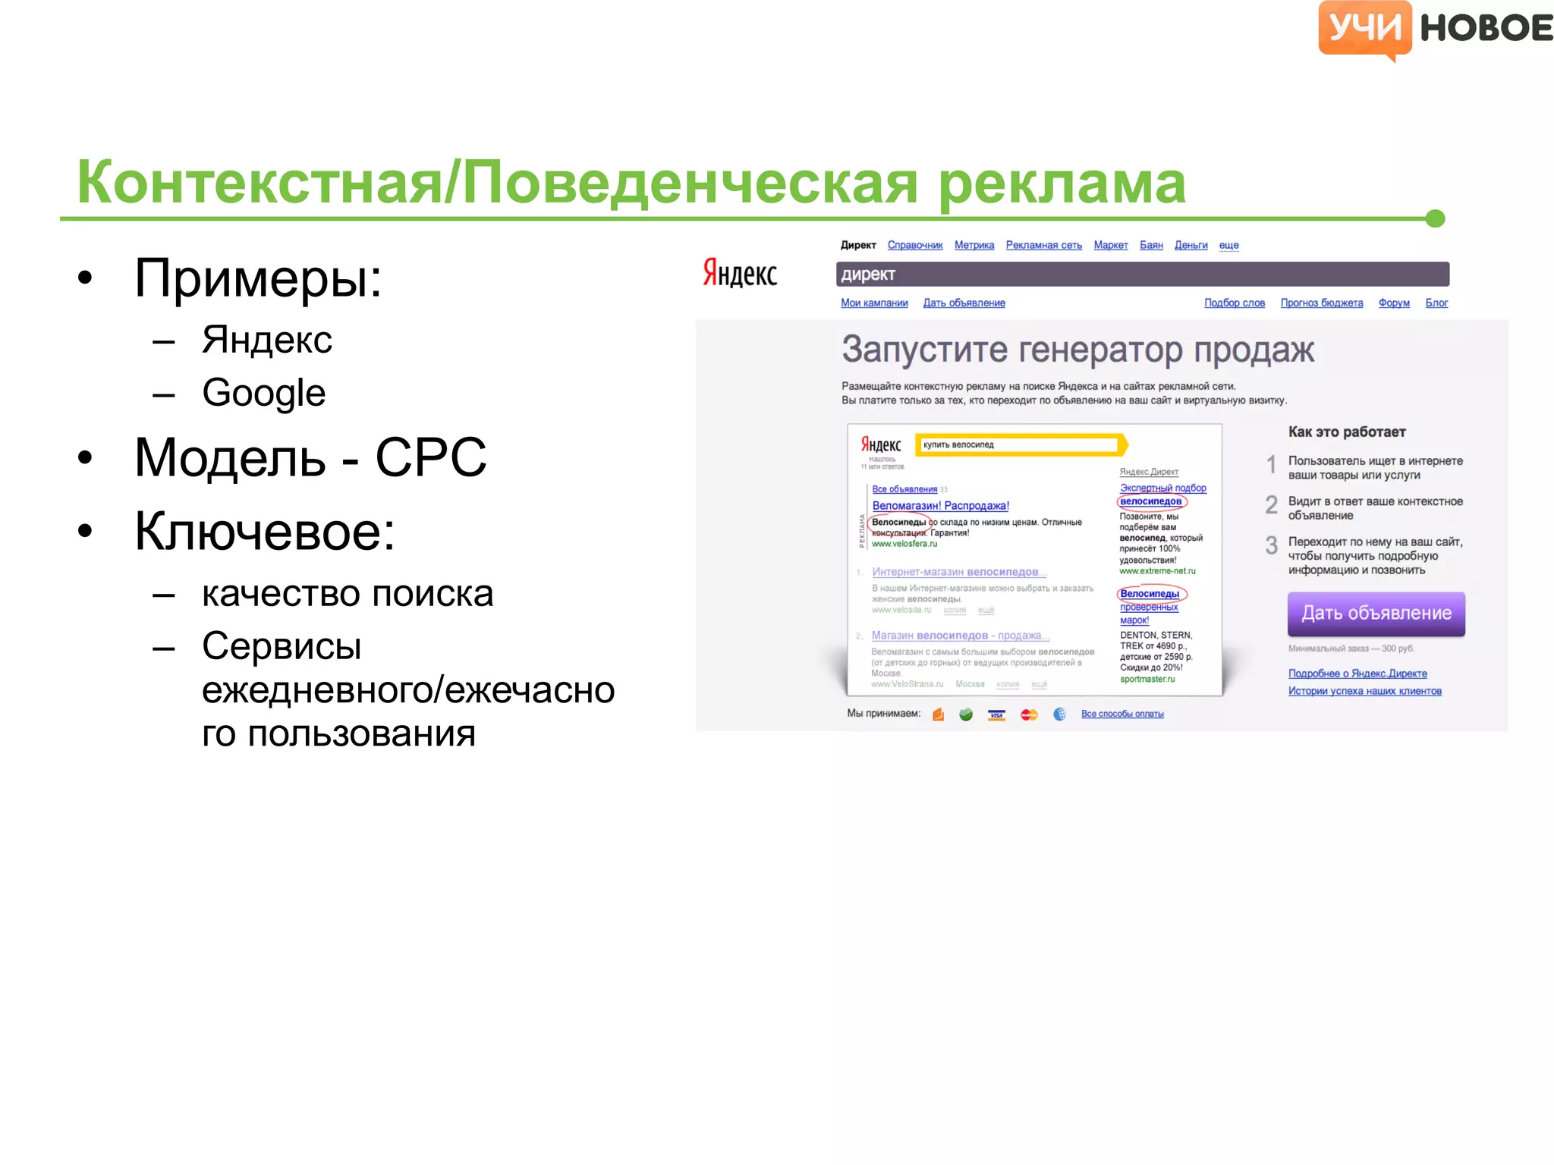The height and width of the screenshot is (1165, 1554).
Task: Click the purple Дать объявление button
Action: tap(1376, 614)
